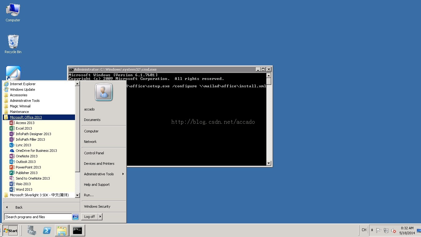Screen dimensions: 421x237
Task: Open PowerShell from the taskbar
Action: [x=47, y=230]
